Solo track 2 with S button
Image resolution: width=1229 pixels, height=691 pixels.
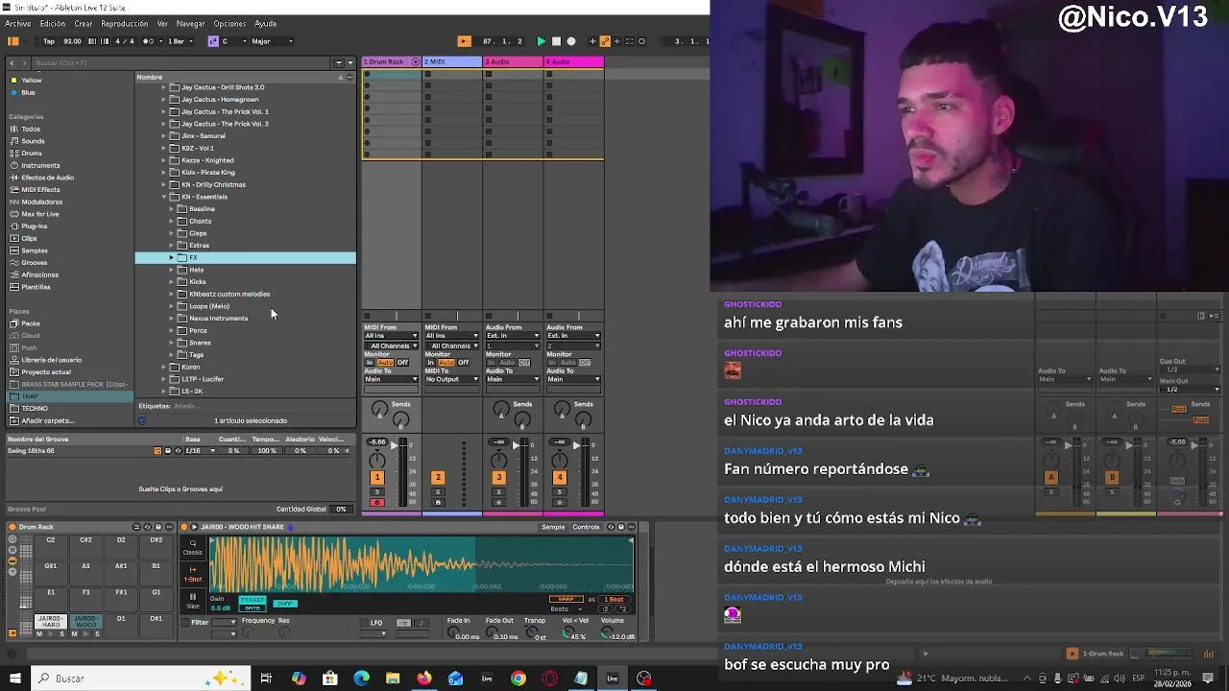438,492
